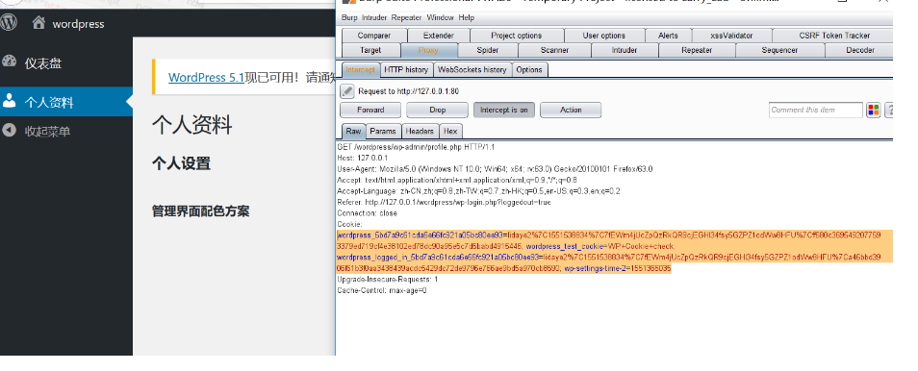Click the Forward button
This screenshot has width=918, height=371.
click(370, 110)
